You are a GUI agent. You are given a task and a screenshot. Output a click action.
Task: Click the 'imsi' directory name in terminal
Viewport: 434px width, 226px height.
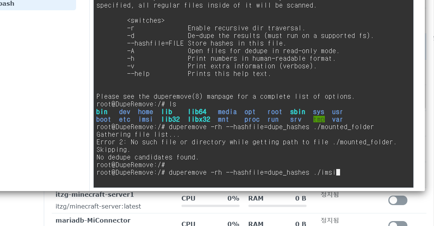146,119
